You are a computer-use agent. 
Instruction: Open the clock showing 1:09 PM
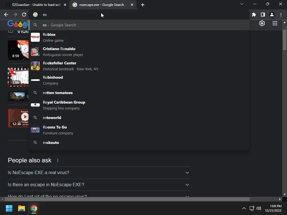[x=273, y=208]
